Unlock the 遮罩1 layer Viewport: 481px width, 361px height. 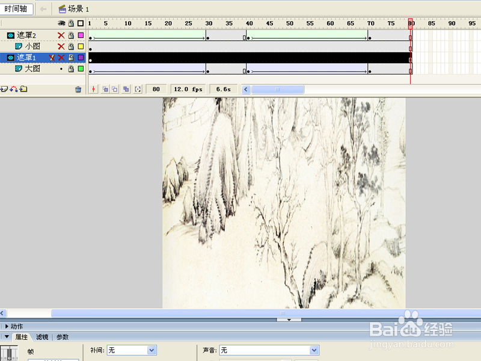coord(71,57)
